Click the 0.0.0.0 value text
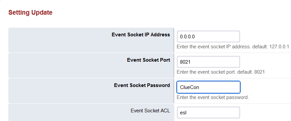 coord(187,37)
